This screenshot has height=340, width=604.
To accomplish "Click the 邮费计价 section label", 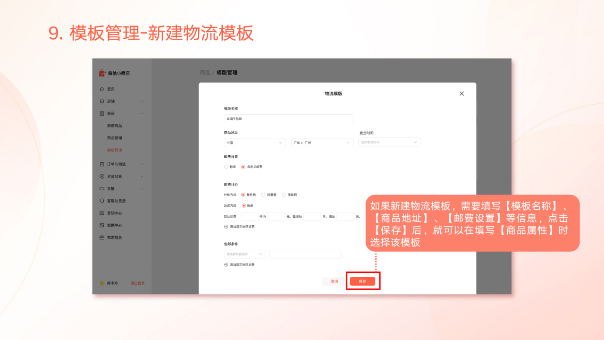I will point(231,185).
